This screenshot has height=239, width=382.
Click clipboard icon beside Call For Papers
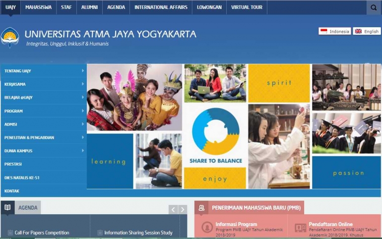click(x=10, y=233)
